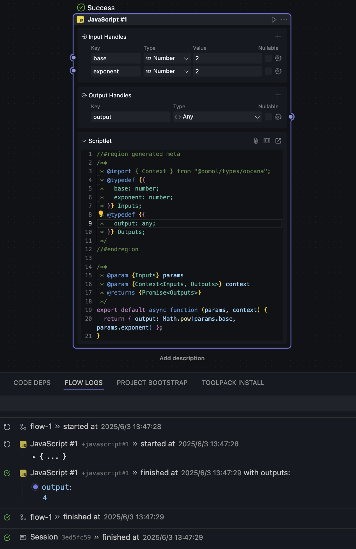Open the output Any type dropdown
The image size is (356, 549).
point(217,117)
